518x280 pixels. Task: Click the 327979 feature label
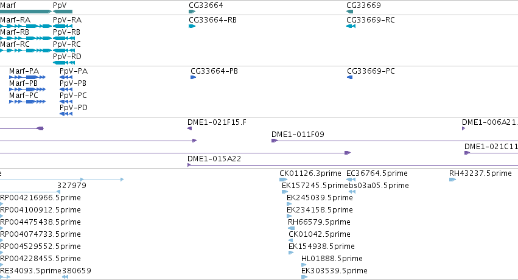[72, 186]
